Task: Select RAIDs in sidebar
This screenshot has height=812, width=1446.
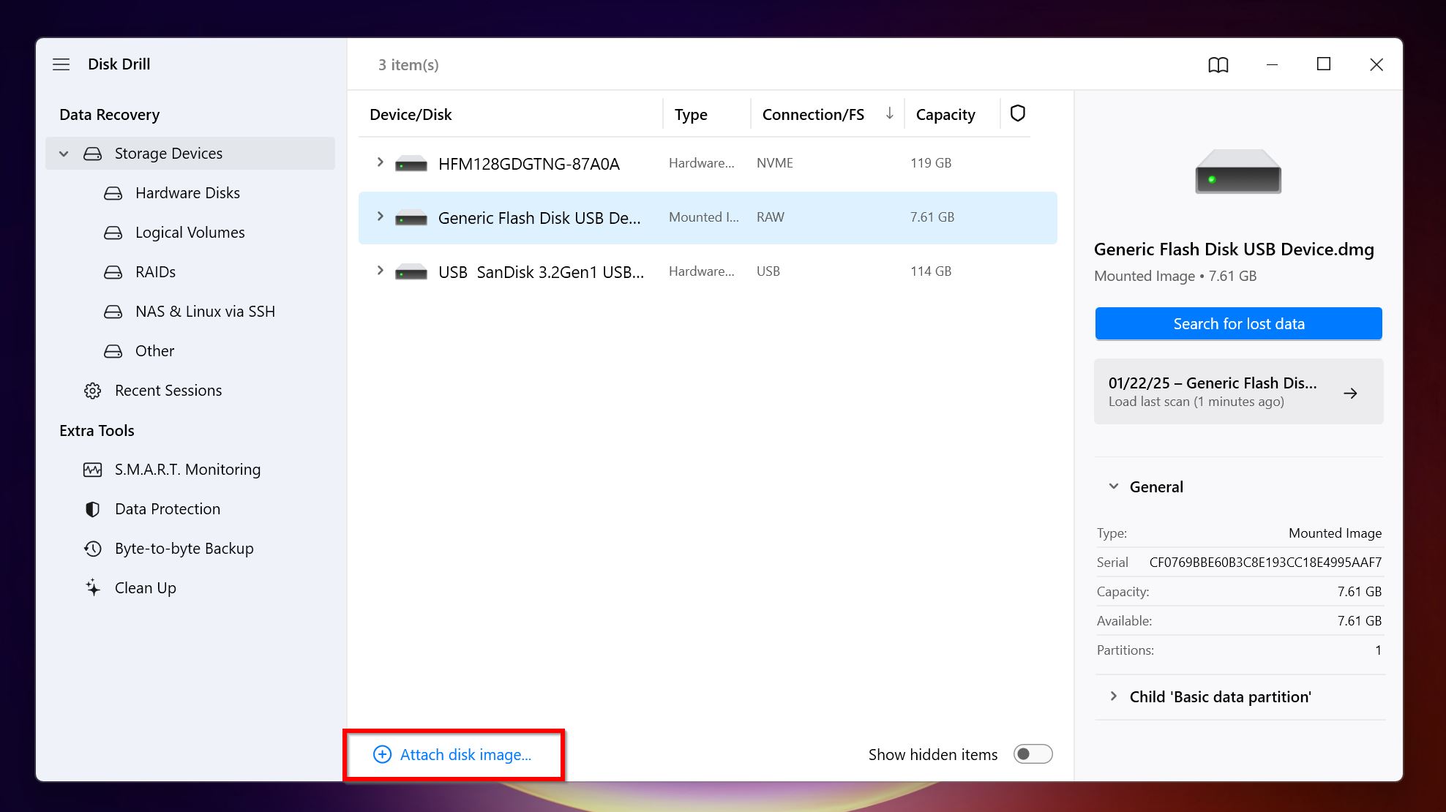Action: 155,272
